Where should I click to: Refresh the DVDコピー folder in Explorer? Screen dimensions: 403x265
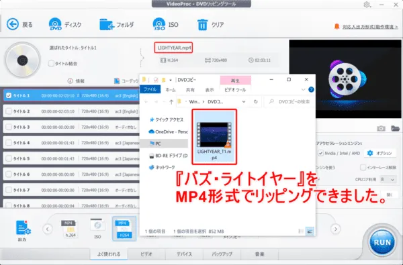(255, 102)
